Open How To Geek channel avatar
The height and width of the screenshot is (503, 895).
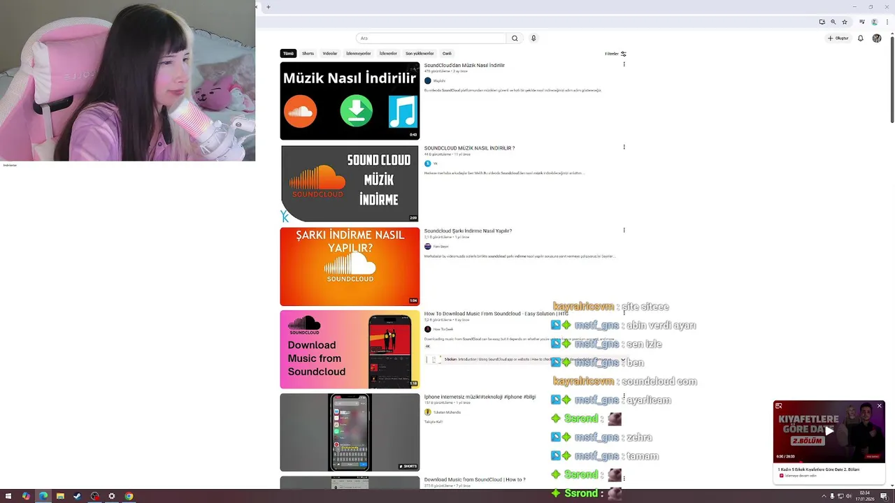coord(428,329)
